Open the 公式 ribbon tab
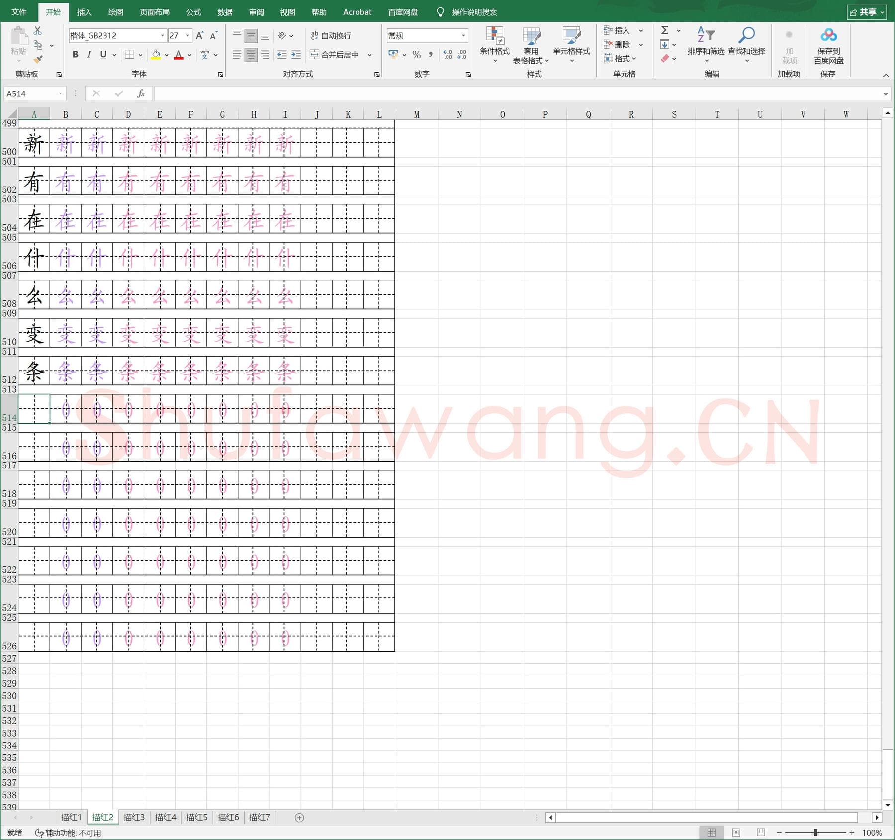This screenshot has width=895, height=840. tap(193, 12)
